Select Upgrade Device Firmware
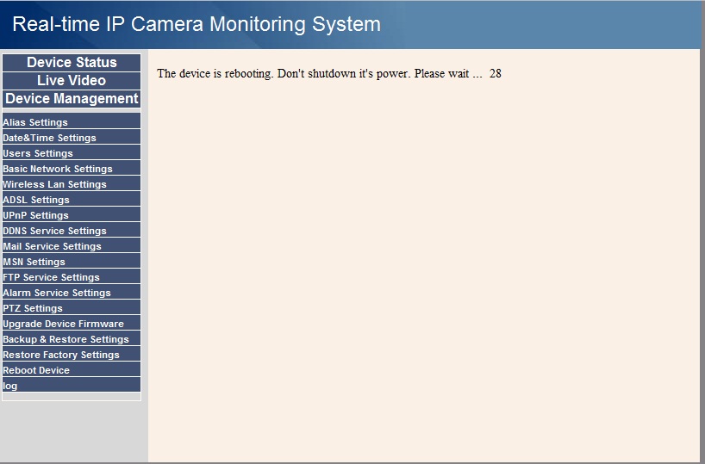Image resolution: width=705 pixels, height=464 pixels. click(x=72, y=323)
